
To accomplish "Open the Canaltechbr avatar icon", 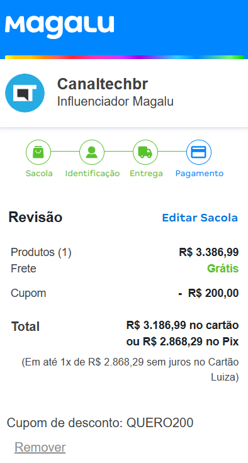I will click(25, 93).
